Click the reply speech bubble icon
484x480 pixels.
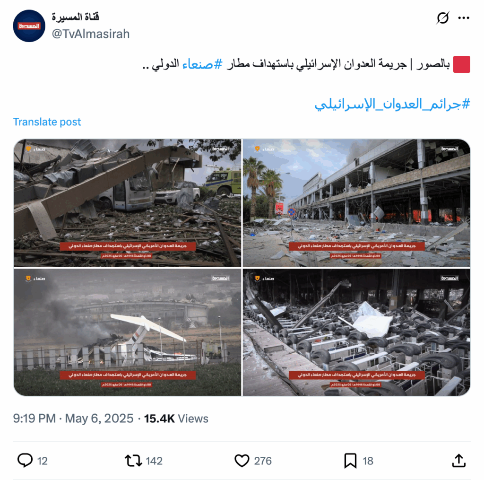(25, 460)
